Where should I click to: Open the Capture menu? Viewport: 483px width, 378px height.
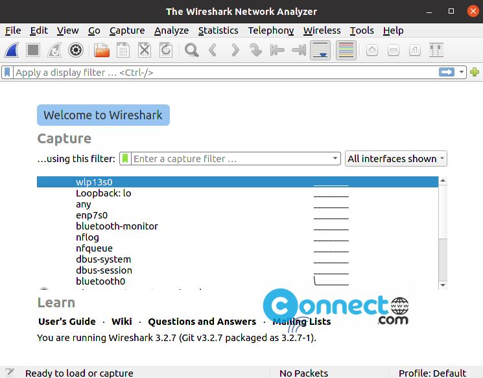(x=127, y=30)
